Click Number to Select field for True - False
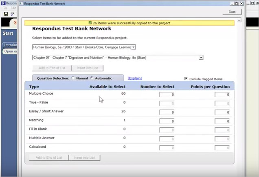Viewport: 259px width, 177px height. point(167,104)
